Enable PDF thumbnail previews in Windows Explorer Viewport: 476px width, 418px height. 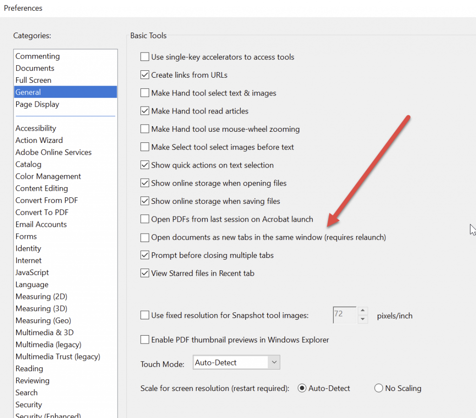pos(145,339)
